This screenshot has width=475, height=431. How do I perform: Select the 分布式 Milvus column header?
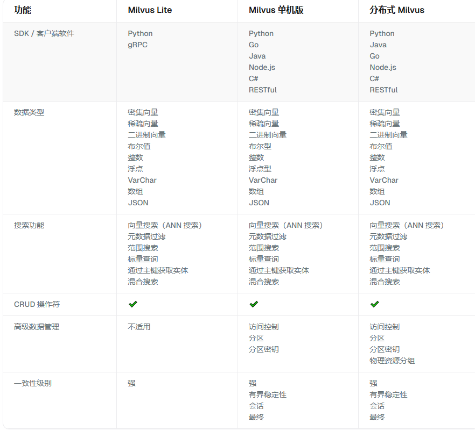(x=397, y=10)
